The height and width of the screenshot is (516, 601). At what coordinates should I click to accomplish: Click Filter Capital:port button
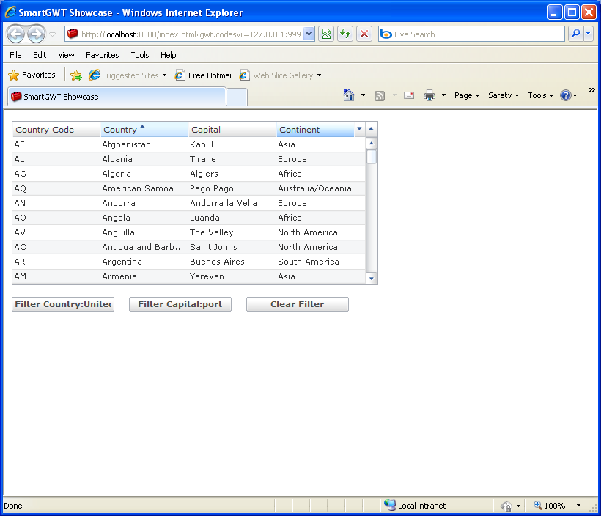(180, 304)
